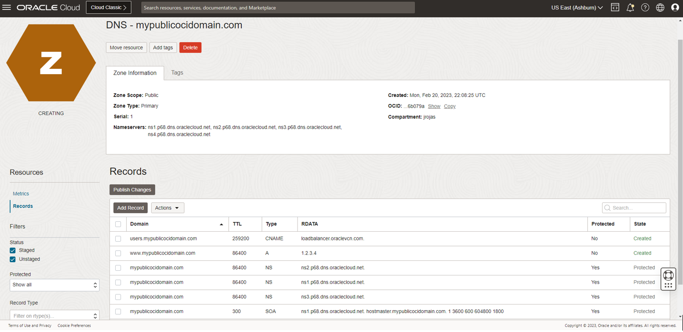Open the US East (Ashburn) region selector

click(576, 7)
